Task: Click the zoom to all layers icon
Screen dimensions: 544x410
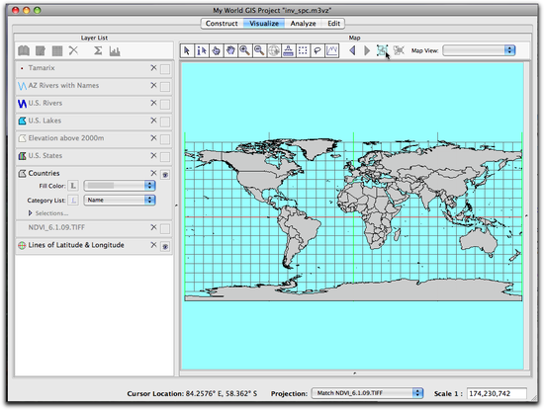Action: click(382, 51)
